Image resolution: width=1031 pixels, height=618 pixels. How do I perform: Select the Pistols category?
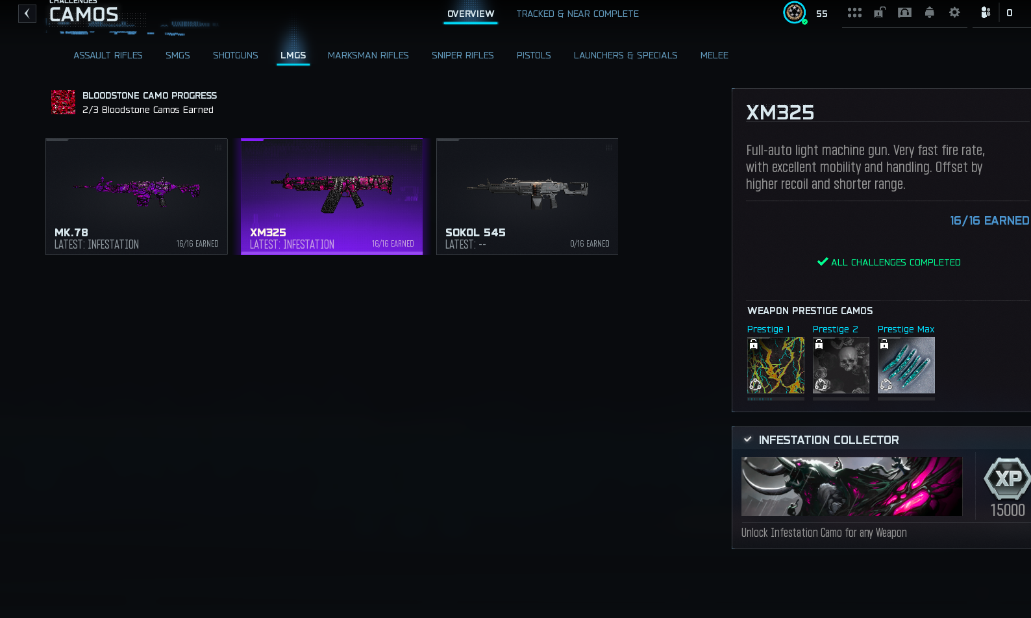coord(534,55)
